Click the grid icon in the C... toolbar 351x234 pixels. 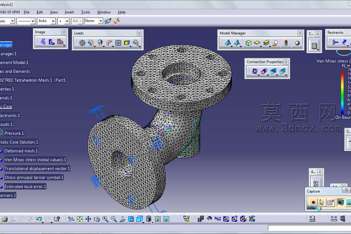pos(314,46)
